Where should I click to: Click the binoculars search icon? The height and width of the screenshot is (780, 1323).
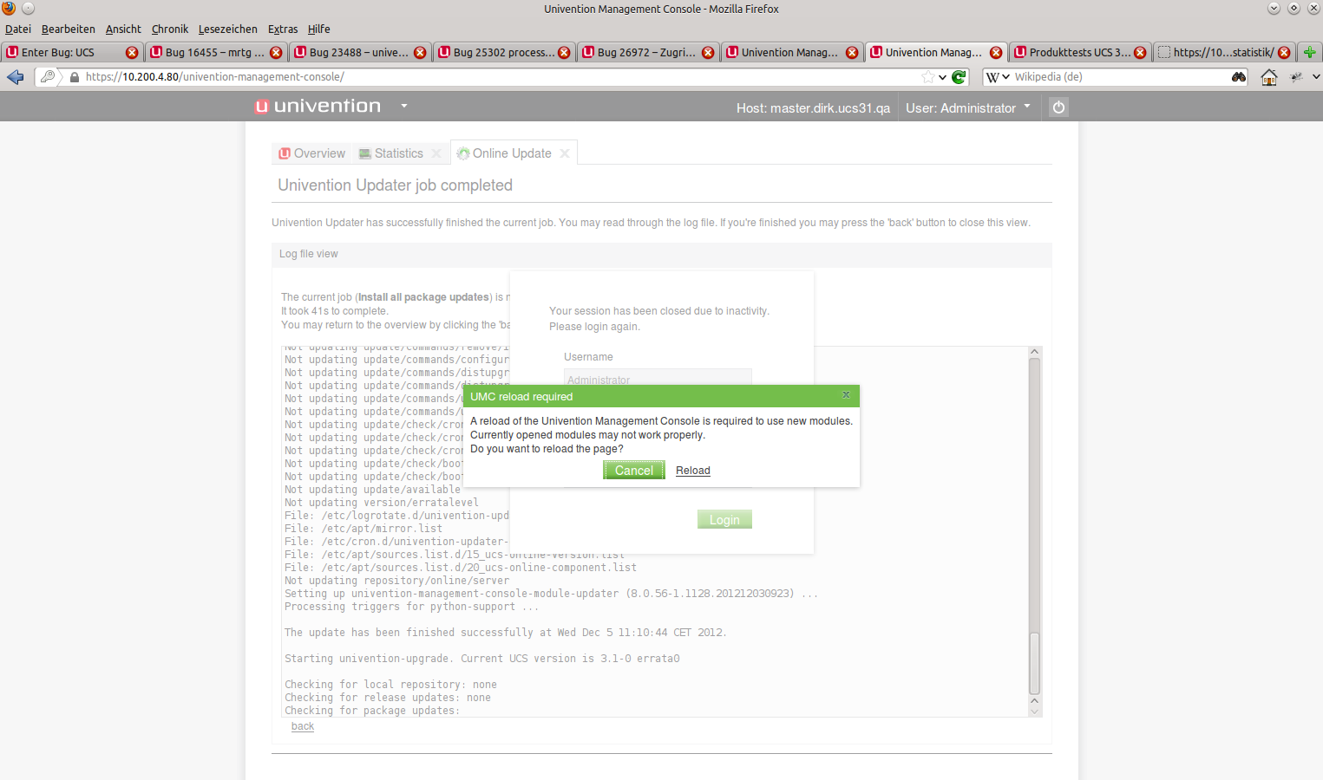click(1238, 77)
